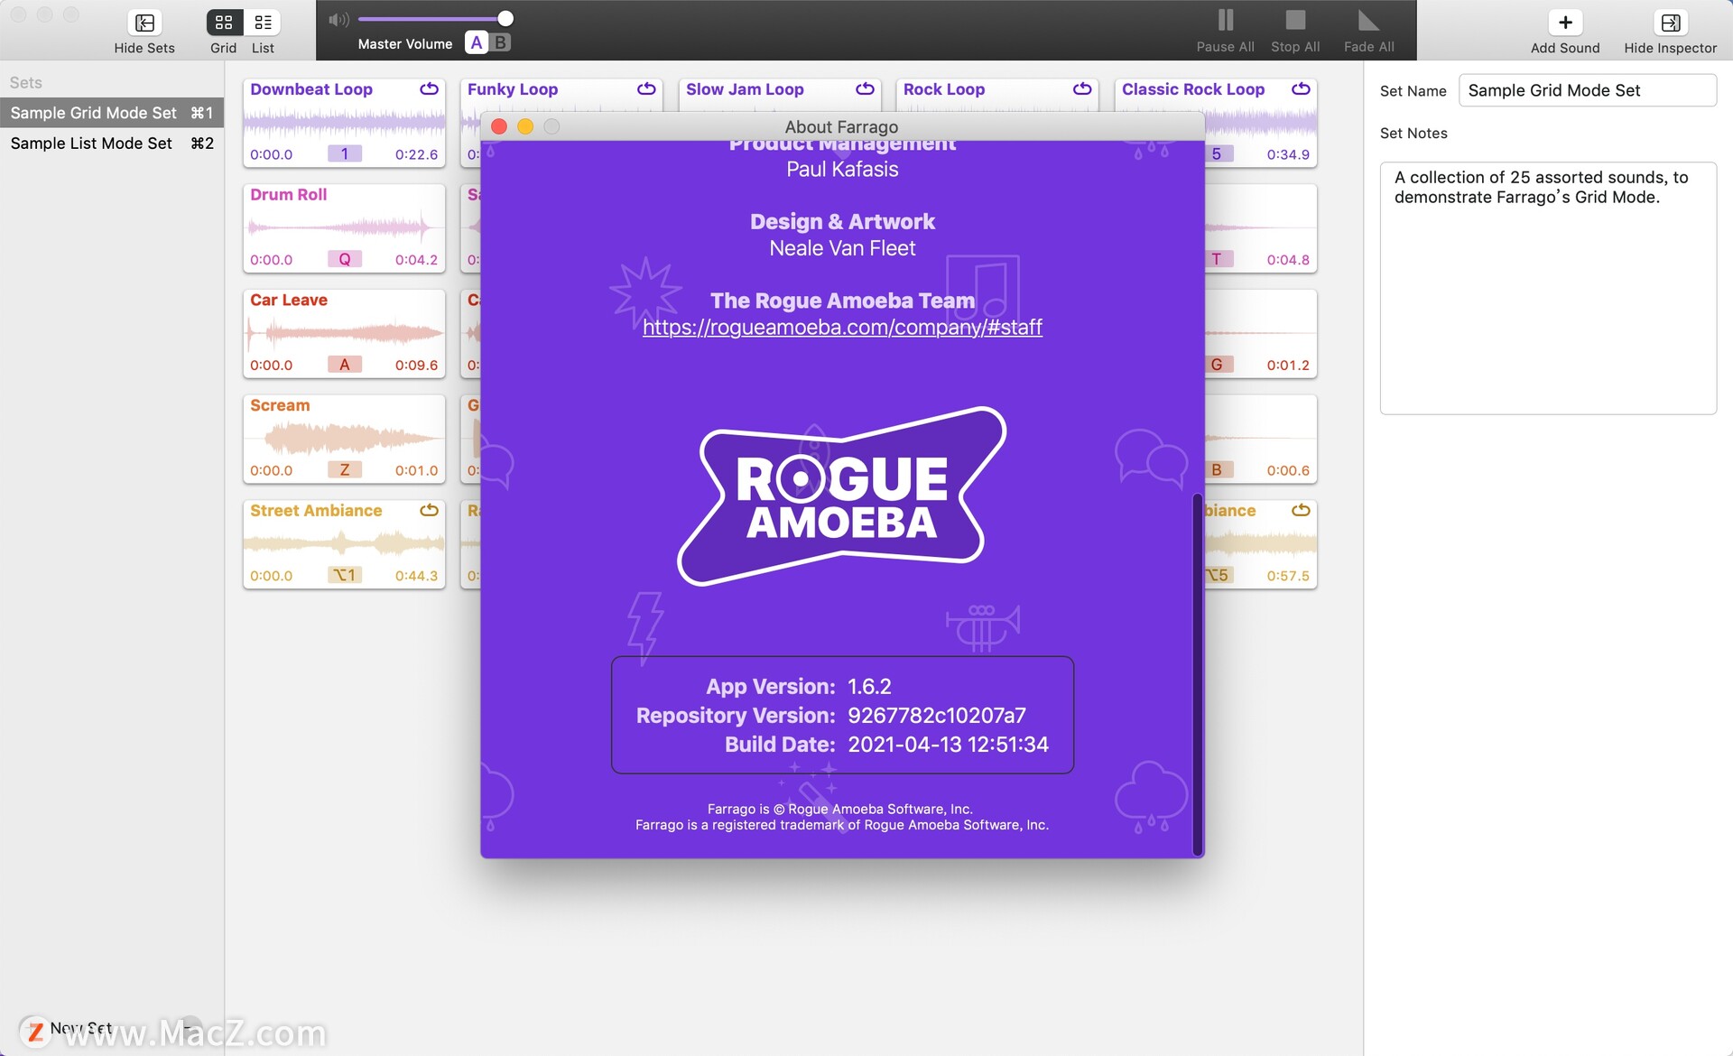The height and width of the screenshot is (1056, 1733).
Task: Click the 0:34.9 duration on Classic Rock Loop
Action: 1288,154
